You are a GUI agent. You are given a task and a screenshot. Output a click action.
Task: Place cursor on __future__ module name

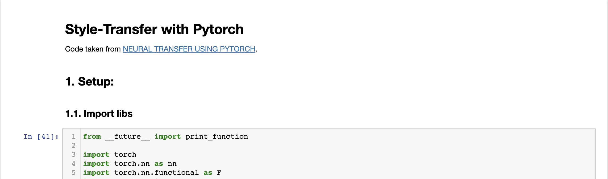(x=127, y=137)
